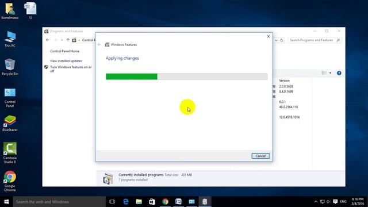This screenshot has width=368, height=207.
Task: Refresh the Programs and Features list
Action: (x=281, y=40)
